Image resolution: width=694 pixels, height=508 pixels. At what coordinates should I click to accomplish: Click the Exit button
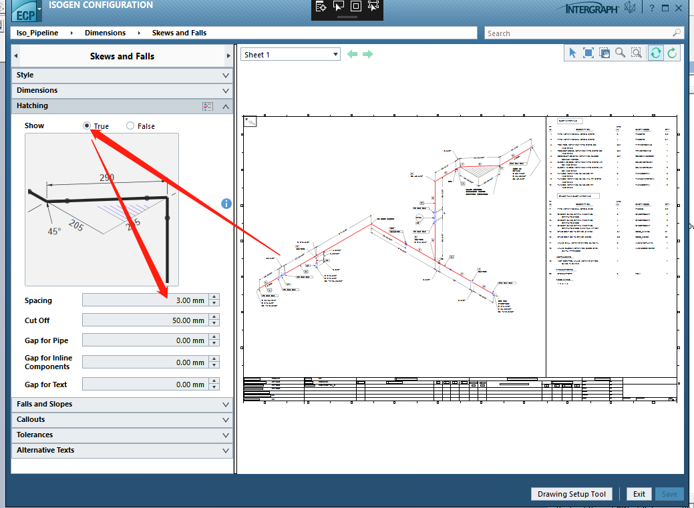tap(639, 494)
